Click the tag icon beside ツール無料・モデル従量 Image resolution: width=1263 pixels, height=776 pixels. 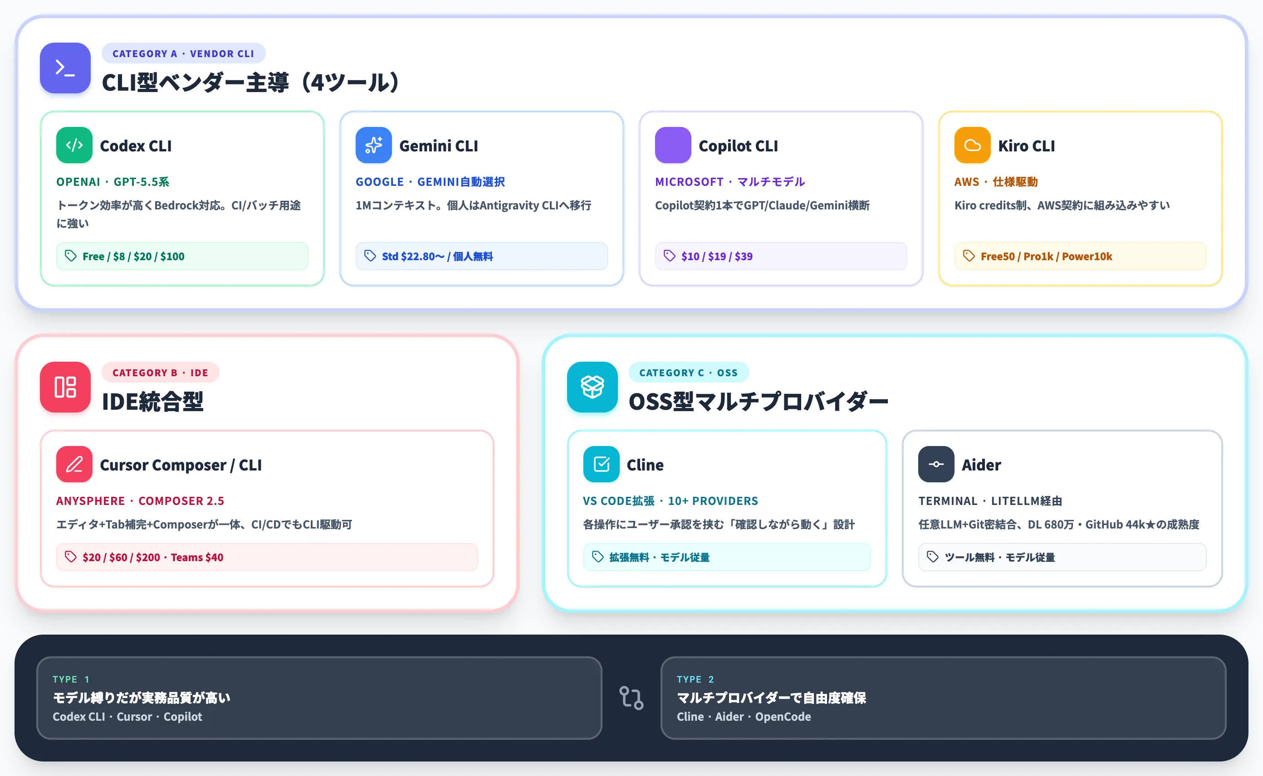[933, 557]
